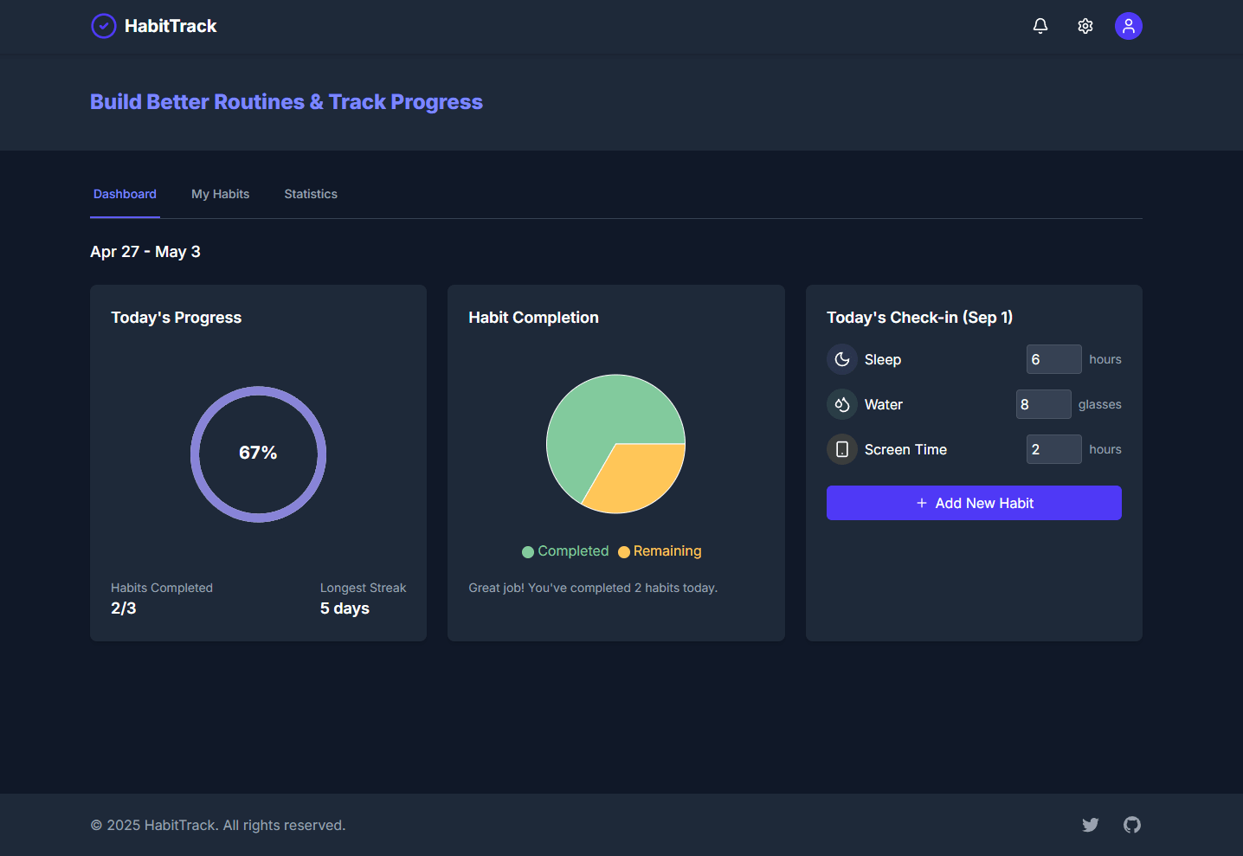
Task: Click the Remaining legend item
Action: click(660, 551)
